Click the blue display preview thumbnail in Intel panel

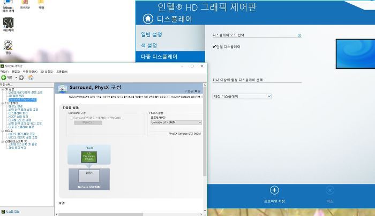coord(355,54)
